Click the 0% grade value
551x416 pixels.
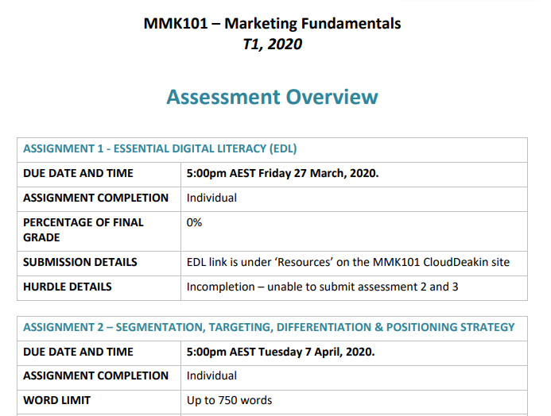pyautogui.click(x=194, y=222)
